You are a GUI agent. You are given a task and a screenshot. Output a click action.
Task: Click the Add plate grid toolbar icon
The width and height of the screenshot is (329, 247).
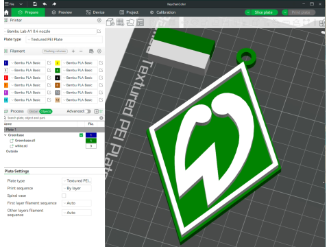pyautogui.click(x=120, y=23)
